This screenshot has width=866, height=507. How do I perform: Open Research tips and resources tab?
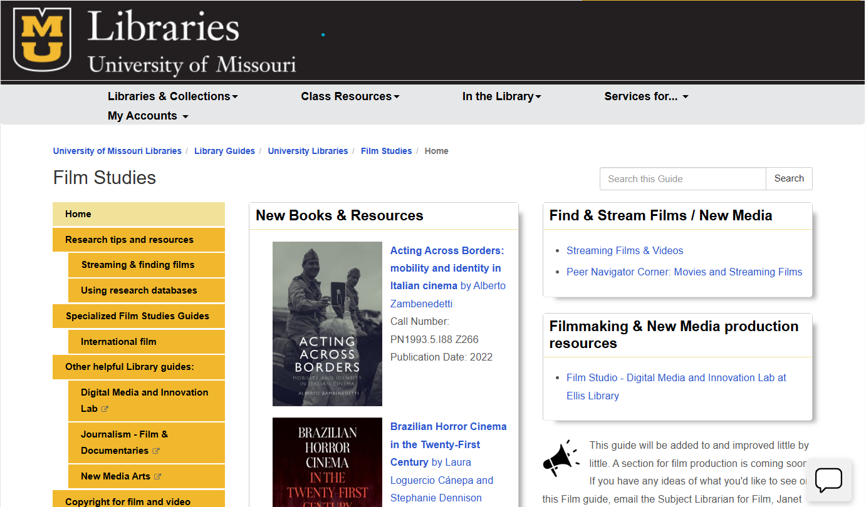(x=138, y=240)
